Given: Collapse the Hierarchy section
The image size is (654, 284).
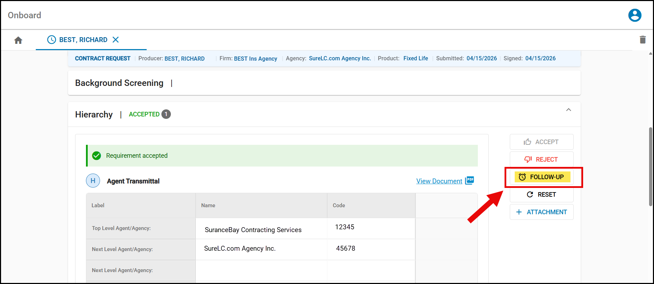Looking at the screenshot, I should (568, 110).
